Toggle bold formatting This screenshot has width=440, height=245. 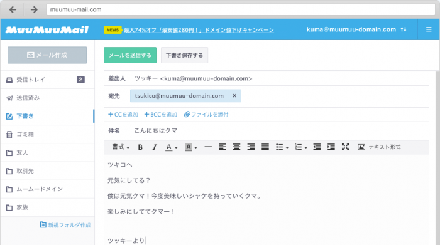140,147
